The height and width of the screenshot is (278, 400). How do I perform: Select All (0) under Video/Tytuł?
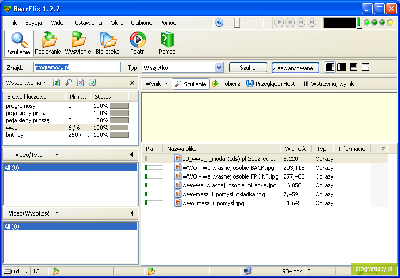pos(70,168)
